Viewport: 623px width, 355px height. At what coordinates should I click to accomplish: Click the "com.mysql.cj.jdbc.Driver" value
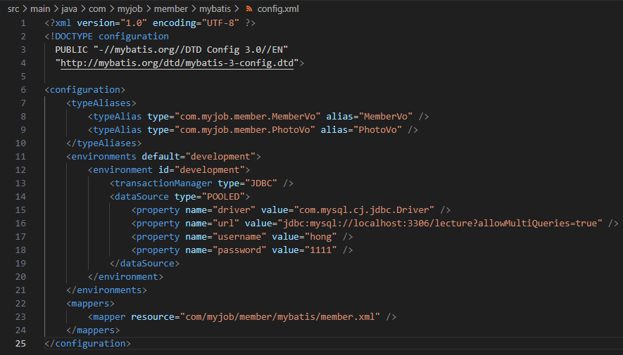tap(364, 209)
